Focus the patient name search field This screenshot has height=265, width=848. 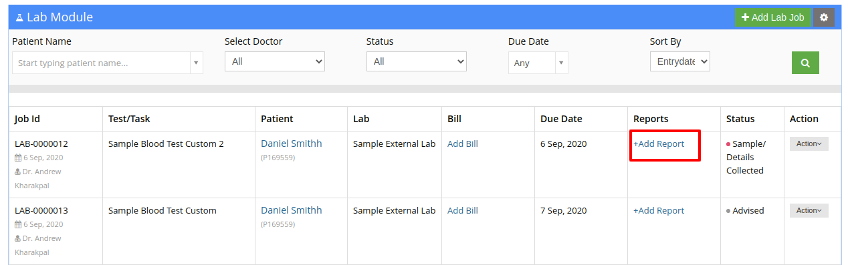coord(101,63)
